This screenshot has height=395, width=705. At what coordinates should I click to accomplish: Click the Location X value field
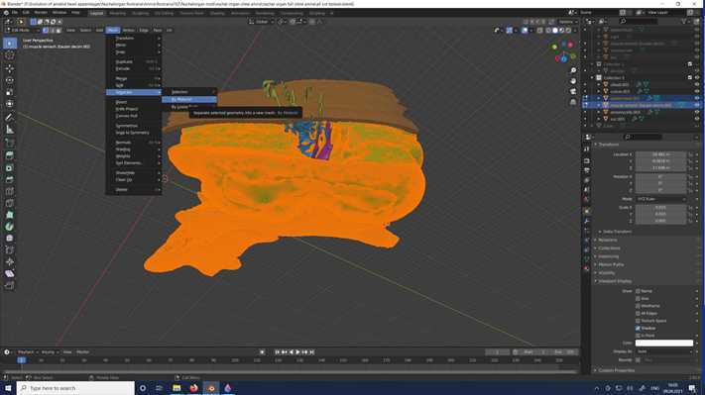[x=660, y=154]
